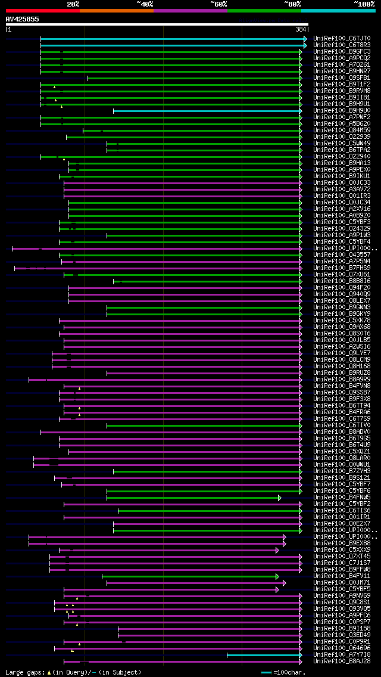The height and width of the screenshot is (677, 381).
Task: Click the UniRef100_B4FV11 label
Action: coord(342,577)
